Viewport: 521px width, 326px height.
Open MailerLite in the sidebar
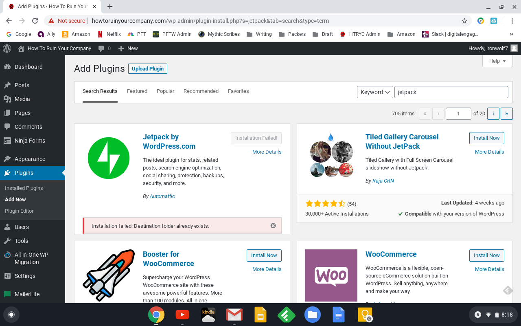click(x=33, y=294)
